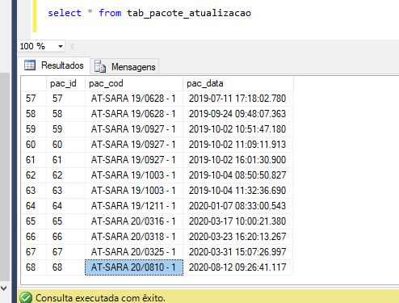
Task: Click status message Consulta executada com êxito
Action: [x=100, y=298]
